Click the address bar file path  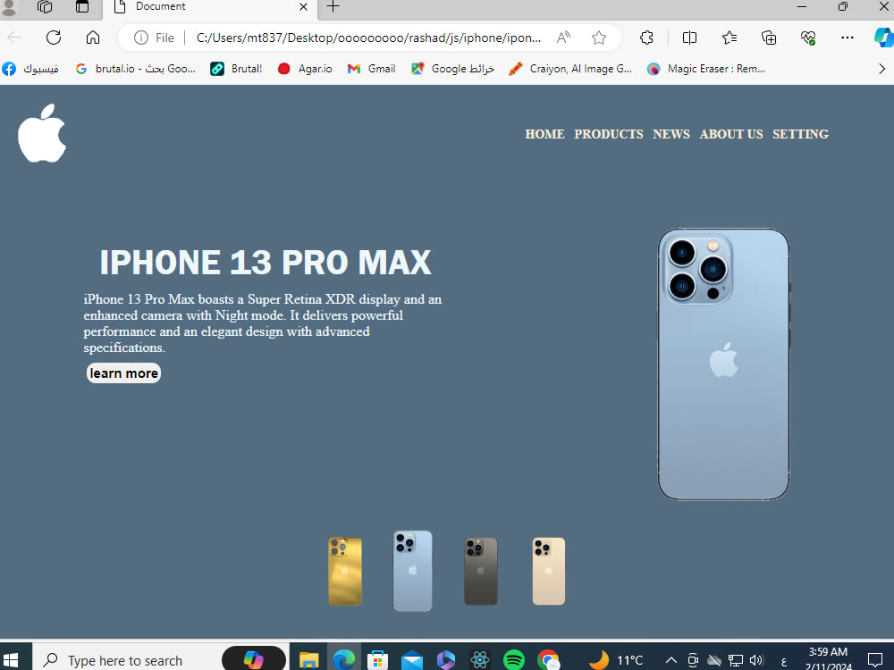(368, 38)
